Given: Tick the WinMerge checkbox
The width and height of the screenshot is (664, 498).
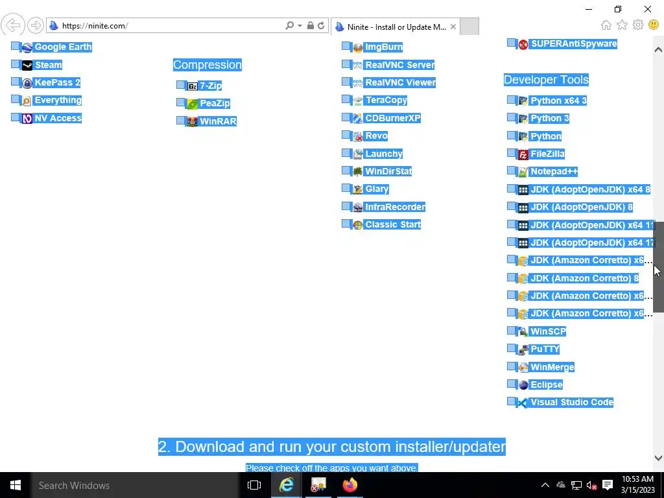Looking at the screenshot, I should coord(511,366).
